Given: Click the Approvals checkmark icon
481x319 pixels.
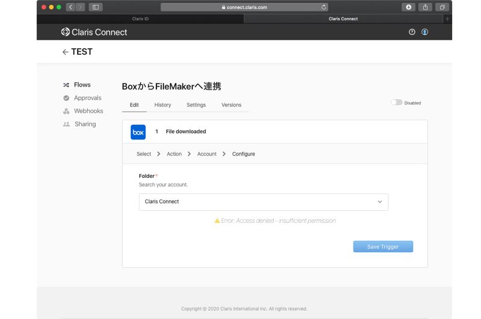Looking at the screenshot, I should pyautogui.click(x=66, y=98).
